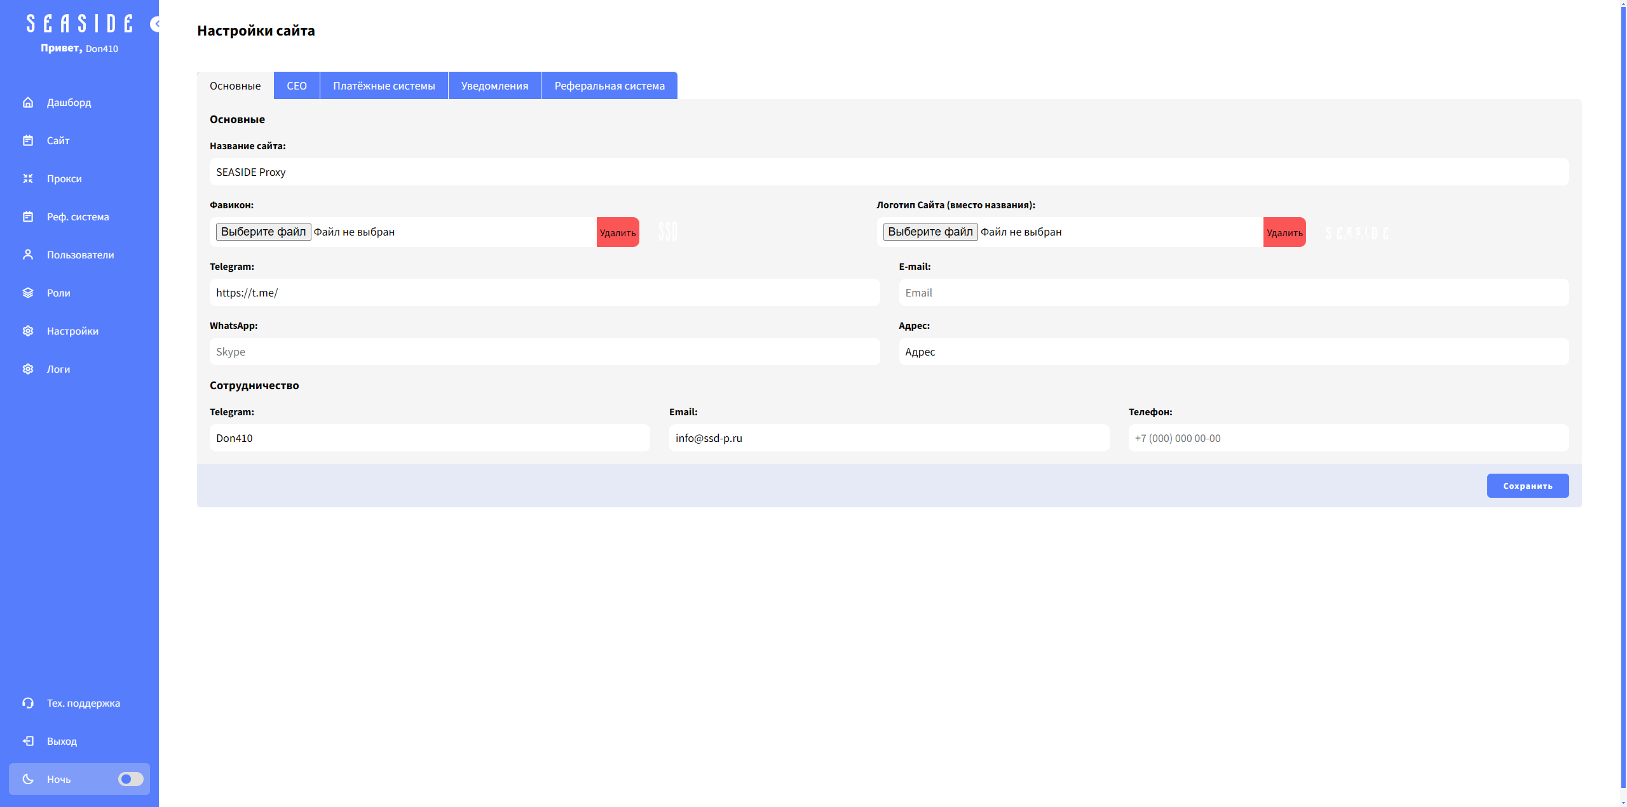Click the Выход logout icon
Viewport: 1627px width, 807px height.
[x=28, y=741]
